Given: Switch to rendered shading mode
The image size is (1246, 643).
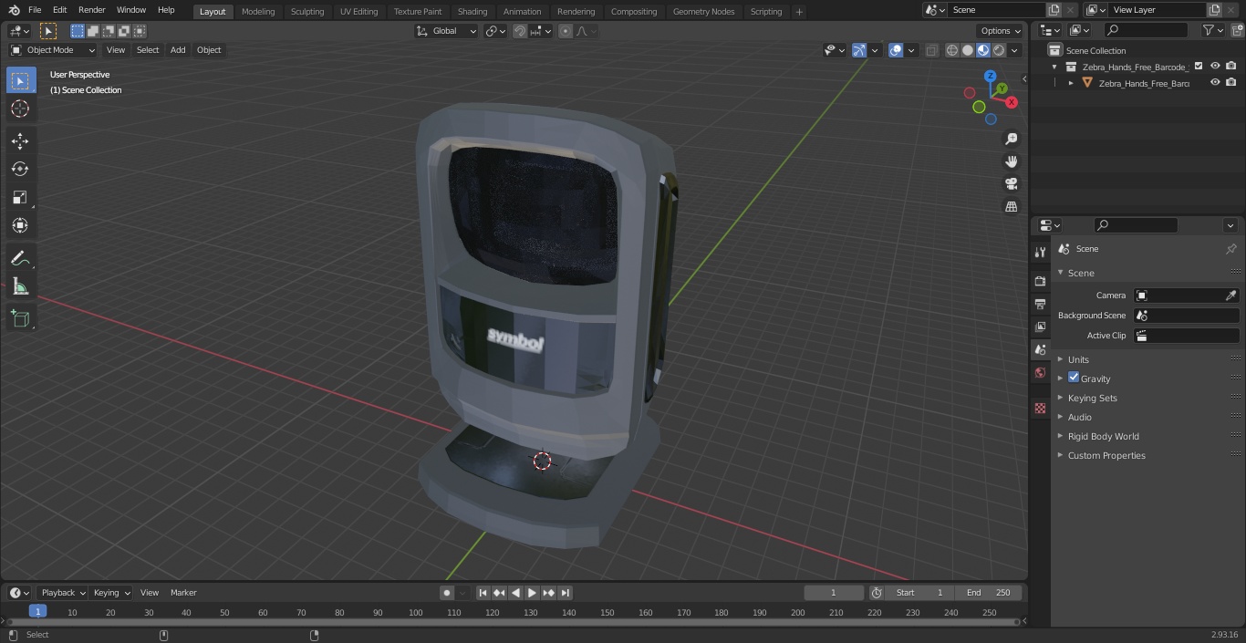Looking at the screenshot, I should tap(999, 50).
